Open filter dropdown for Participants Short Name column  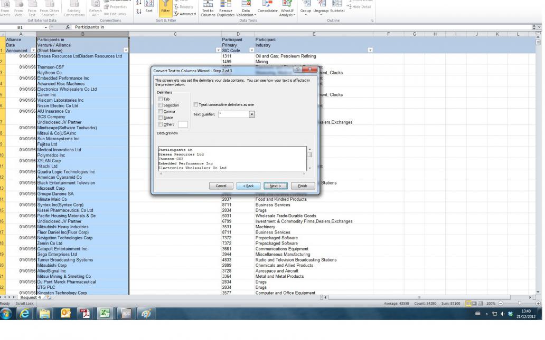(126, 50)
